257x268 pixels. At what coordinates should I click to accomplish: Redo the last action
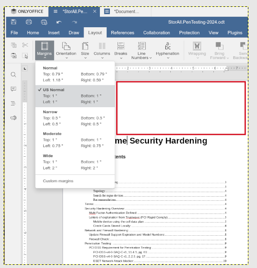pos(74,22)
